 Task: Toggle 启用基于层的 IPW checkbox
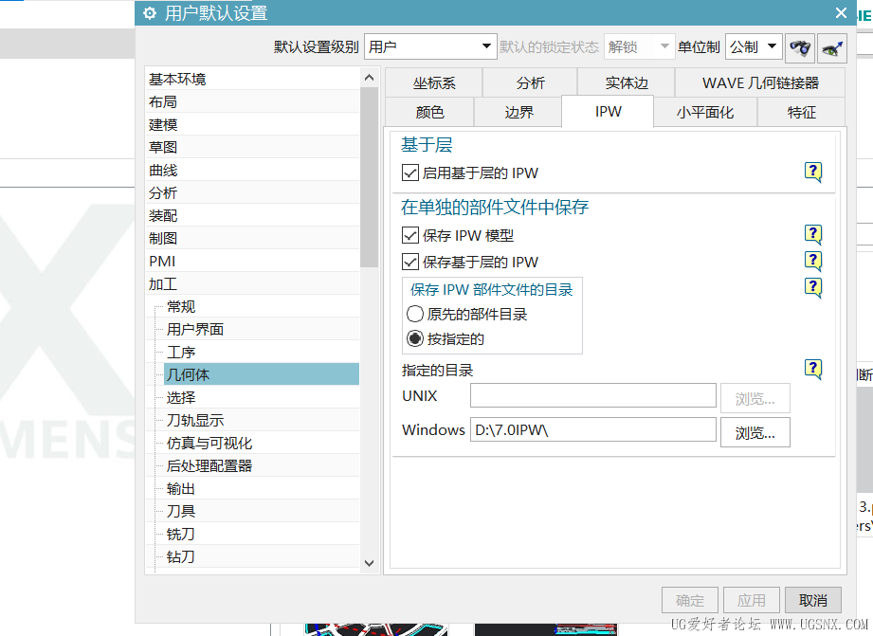pyautogui.click(x=410, y=173)
